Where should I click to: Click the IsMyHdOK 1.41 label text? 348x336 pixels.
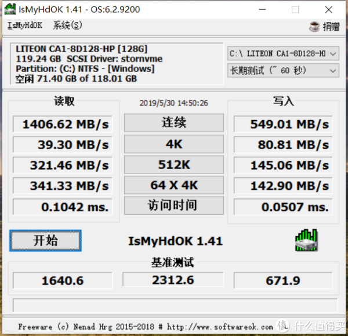[x=175, y=241]
